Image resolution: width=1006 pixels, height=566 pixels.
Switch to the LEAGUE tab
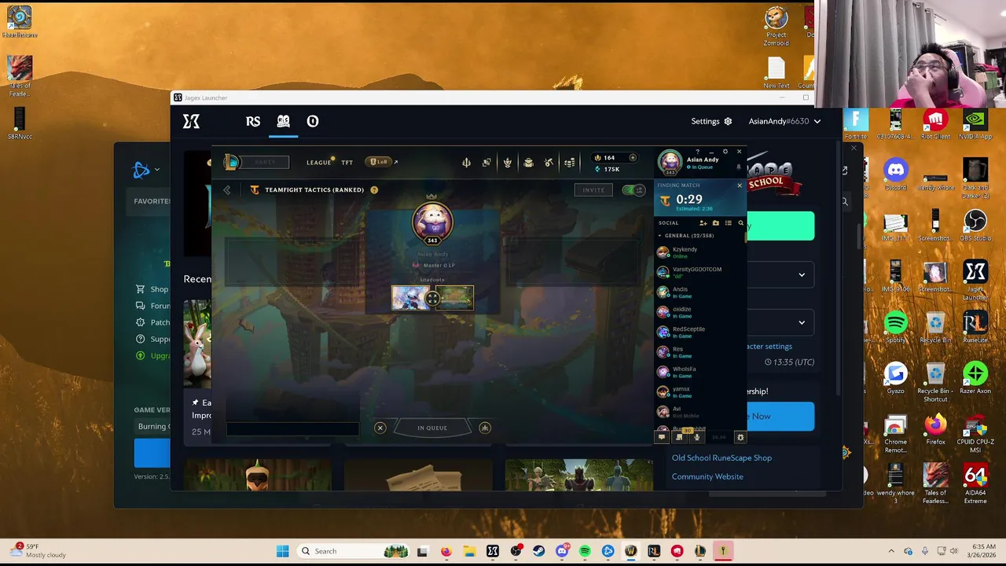tap(318, 163)
